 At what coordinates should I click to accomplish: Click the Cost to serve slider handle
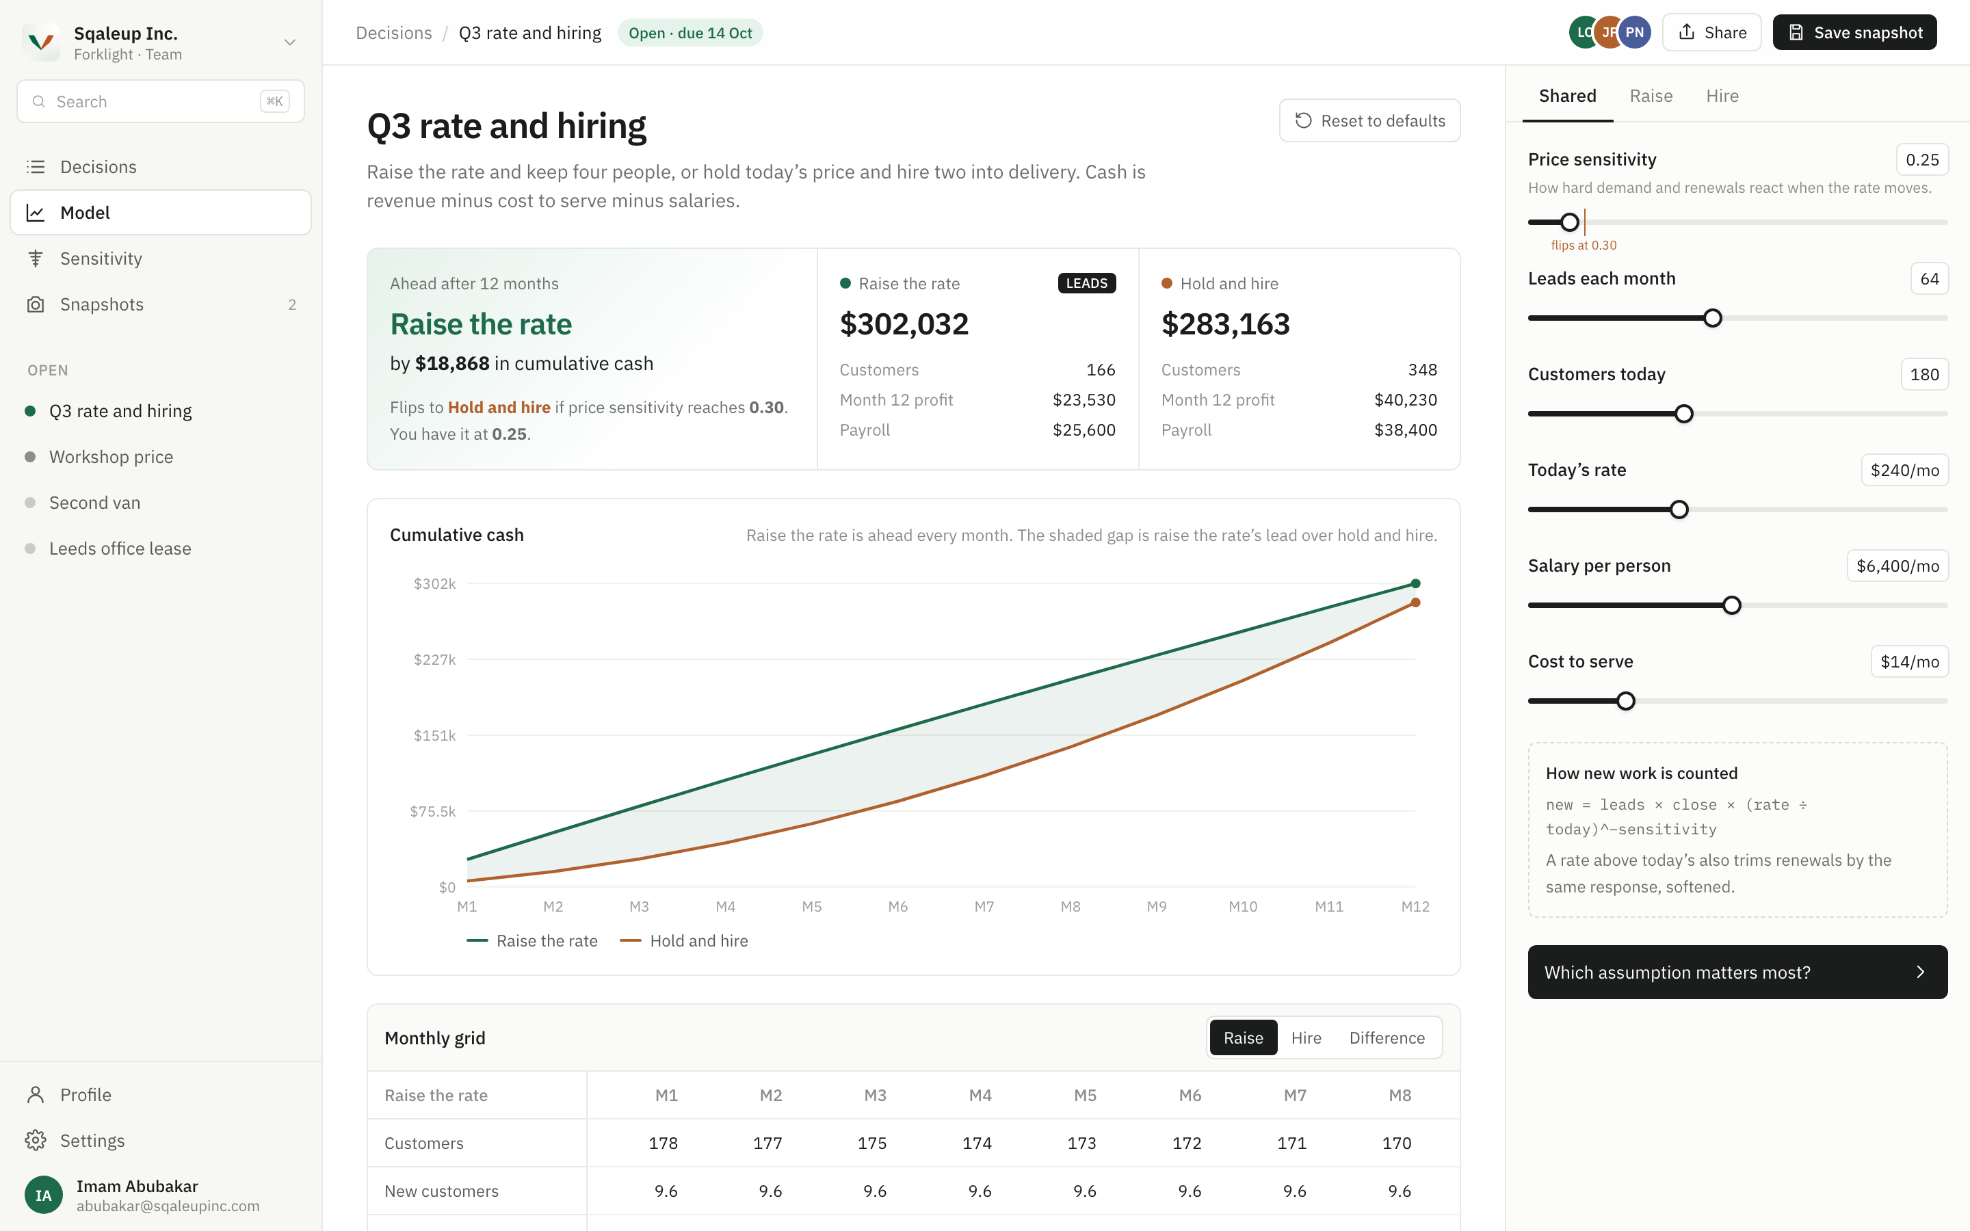(1626, 701)
